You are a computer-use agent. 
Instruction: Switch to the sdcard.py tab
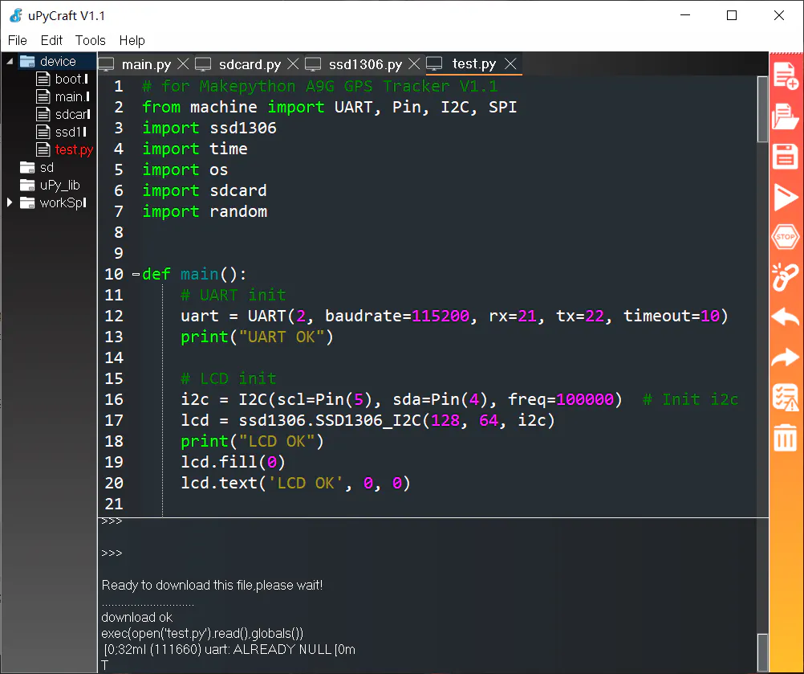tap(250, 64)
